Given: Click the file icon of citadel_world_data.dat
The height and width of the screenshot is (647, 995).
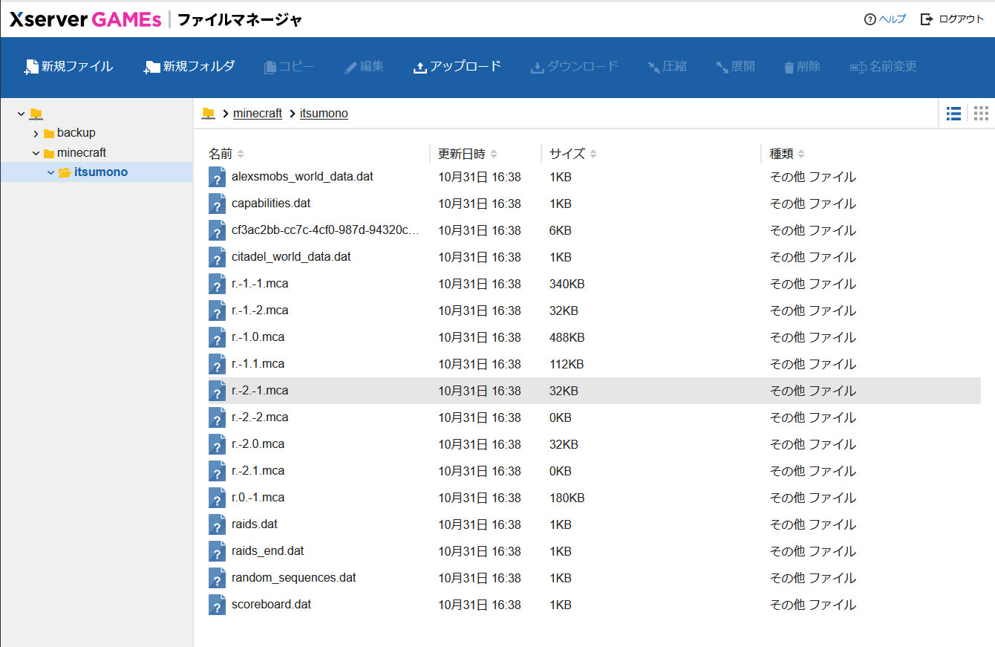Looking at the screenshot, I should (x=217, y=257).
